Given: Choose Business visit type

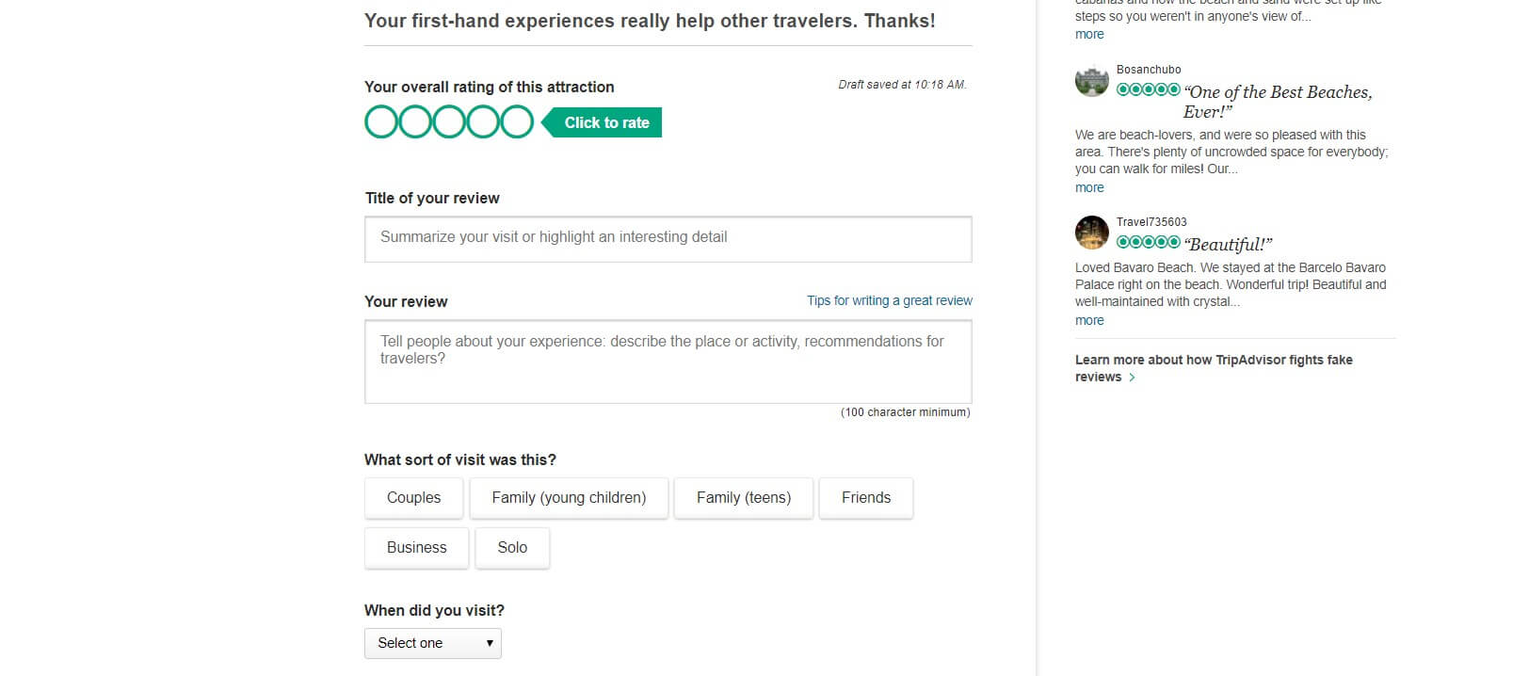Looking at the screenshot, I should (416, 548).
